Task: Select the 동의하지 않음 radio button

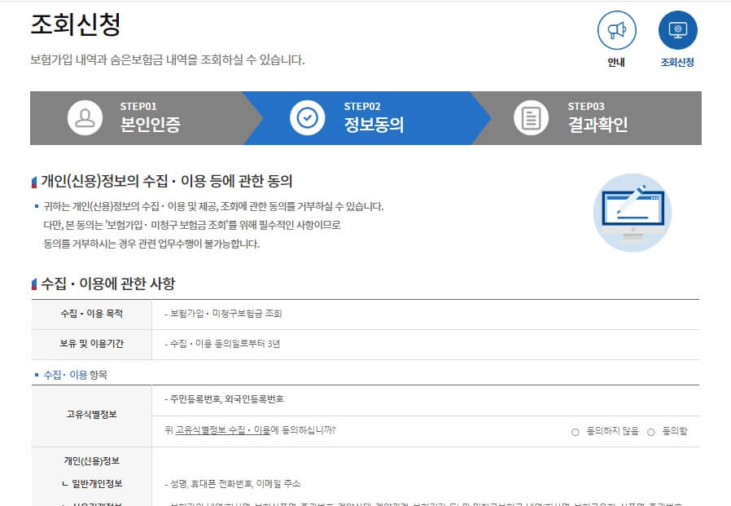Action: 575,432
